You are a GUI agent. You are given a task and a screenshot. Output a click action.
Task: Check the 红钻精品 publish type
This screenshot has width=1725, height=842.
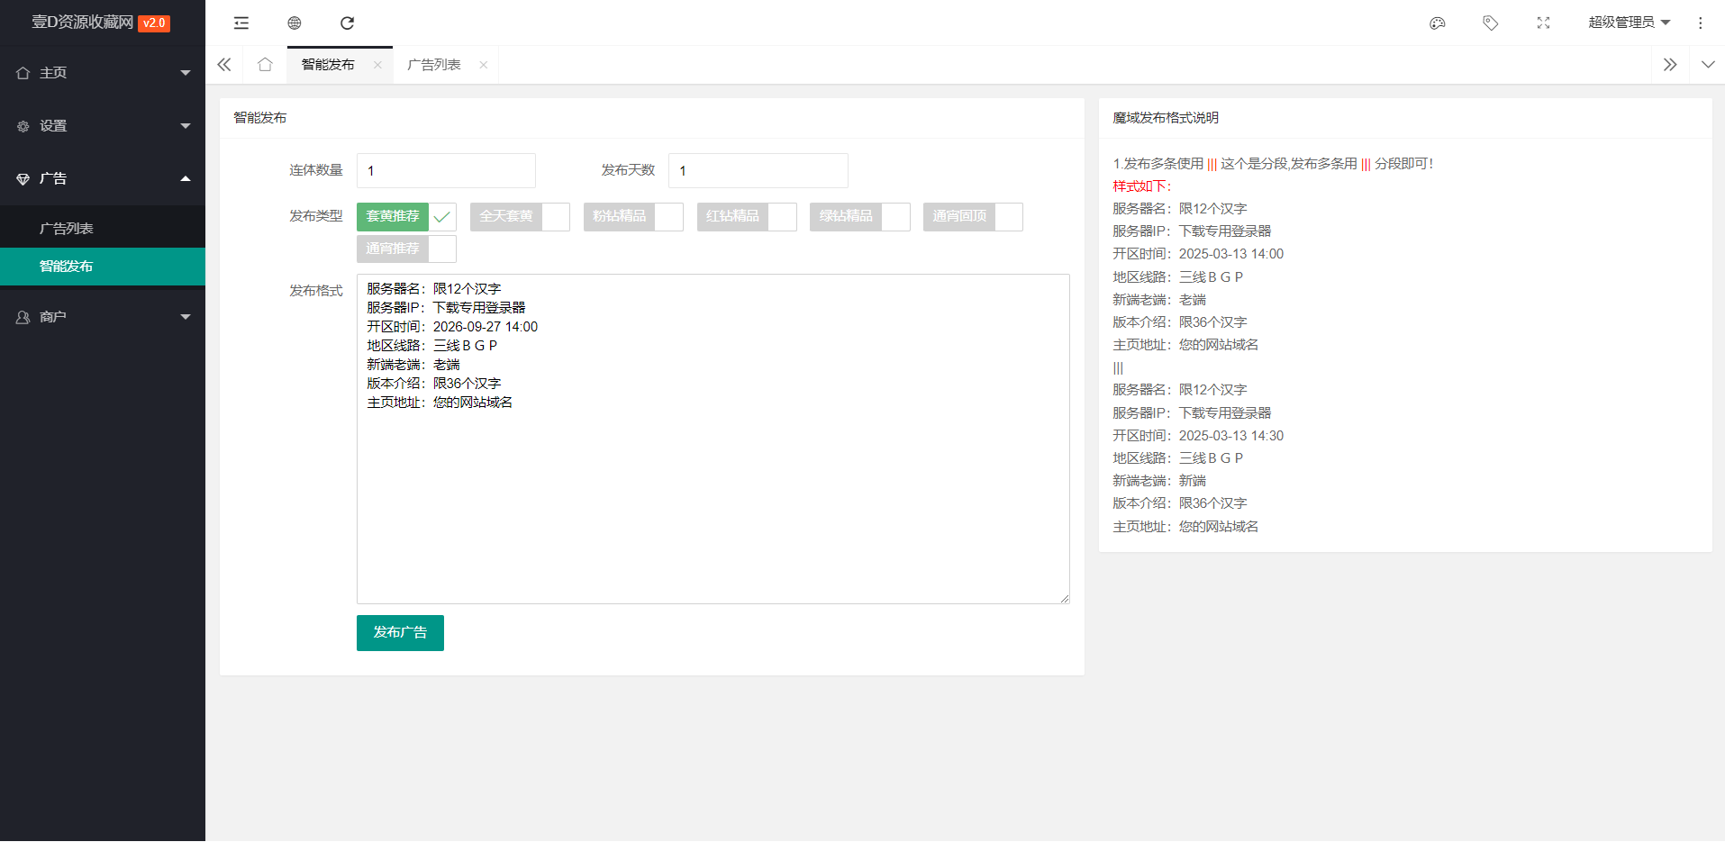747,217
